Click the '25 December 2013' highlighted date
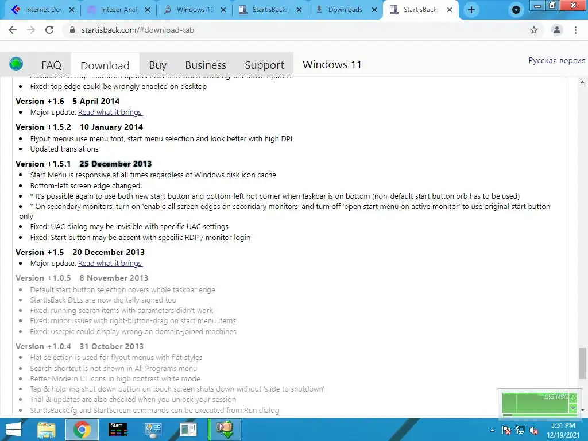 point(115,164)
